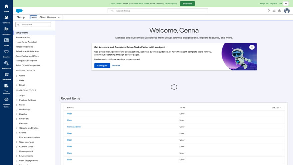Focus the Quick Find input
Viewport: 293px width, 165px height.
point(33,25)
